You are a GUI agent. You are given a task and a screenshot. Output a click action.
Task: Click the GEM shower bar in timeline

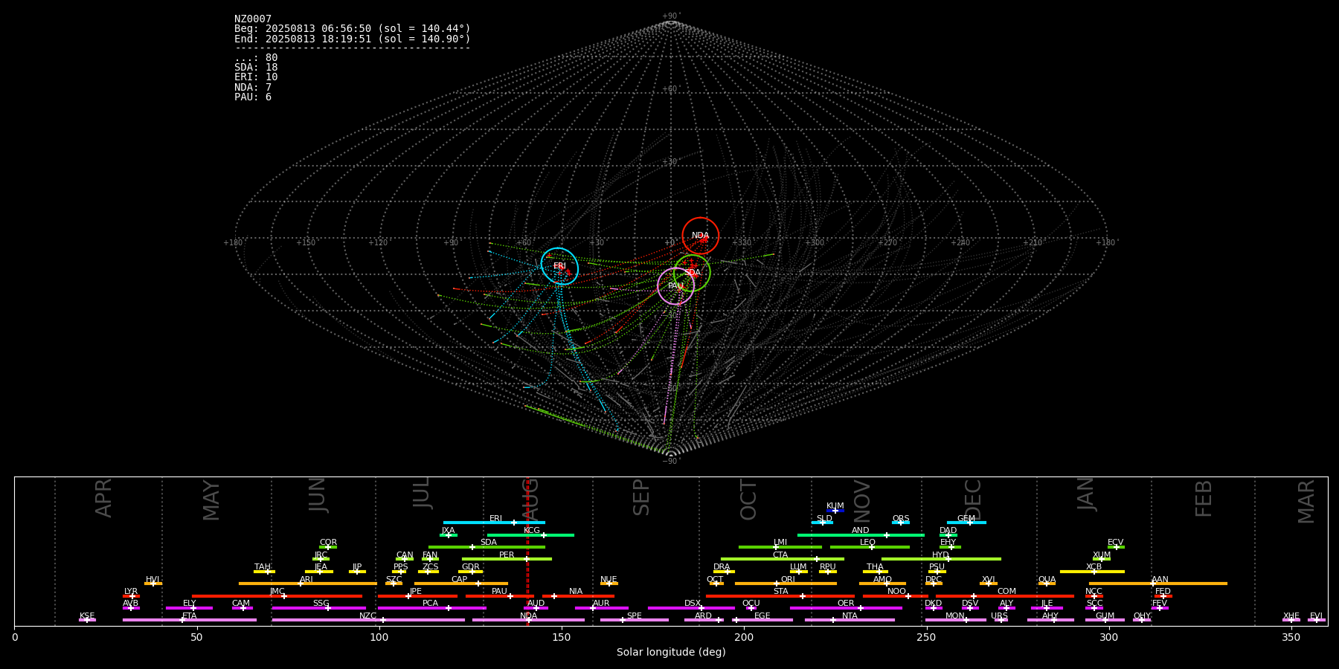click(x=966, y=523)
